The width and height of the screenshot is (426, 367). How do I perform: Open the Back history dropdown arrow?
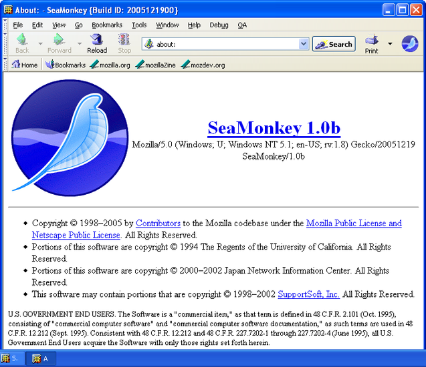coord(40,43)
